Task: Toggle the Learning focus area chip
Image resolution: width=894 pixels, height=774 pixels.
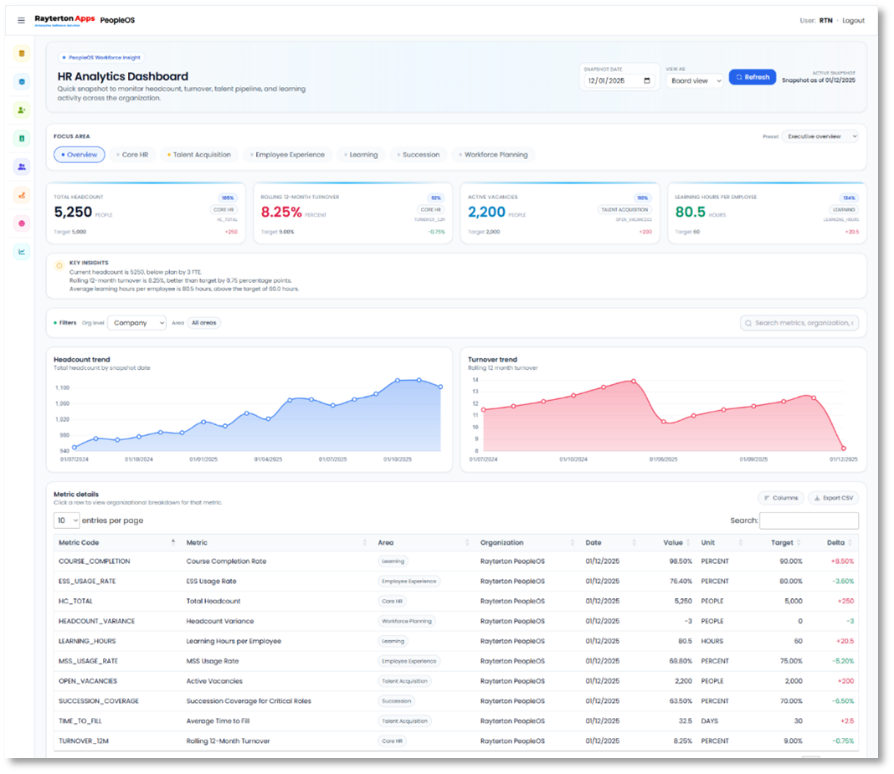Action: [360, 154]
